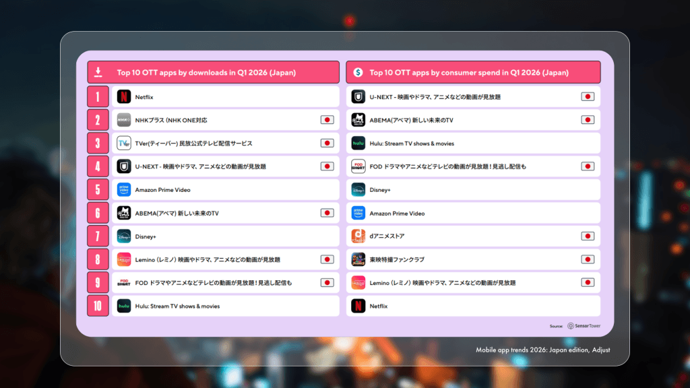Click the rank 5 number badge
Screen dimensions: 690x388
pos(98,189)
